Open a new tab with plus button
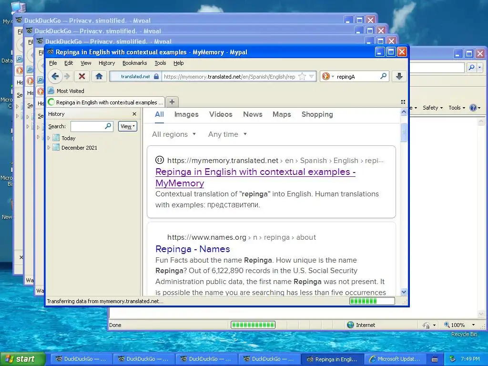488x366 pixels. click(172, 102)
